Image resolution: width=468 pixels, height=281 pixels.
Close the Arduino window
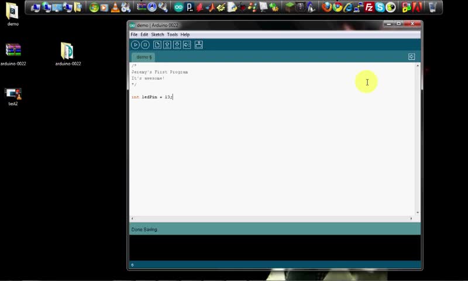pyautogui.click(x=412, y=24)
